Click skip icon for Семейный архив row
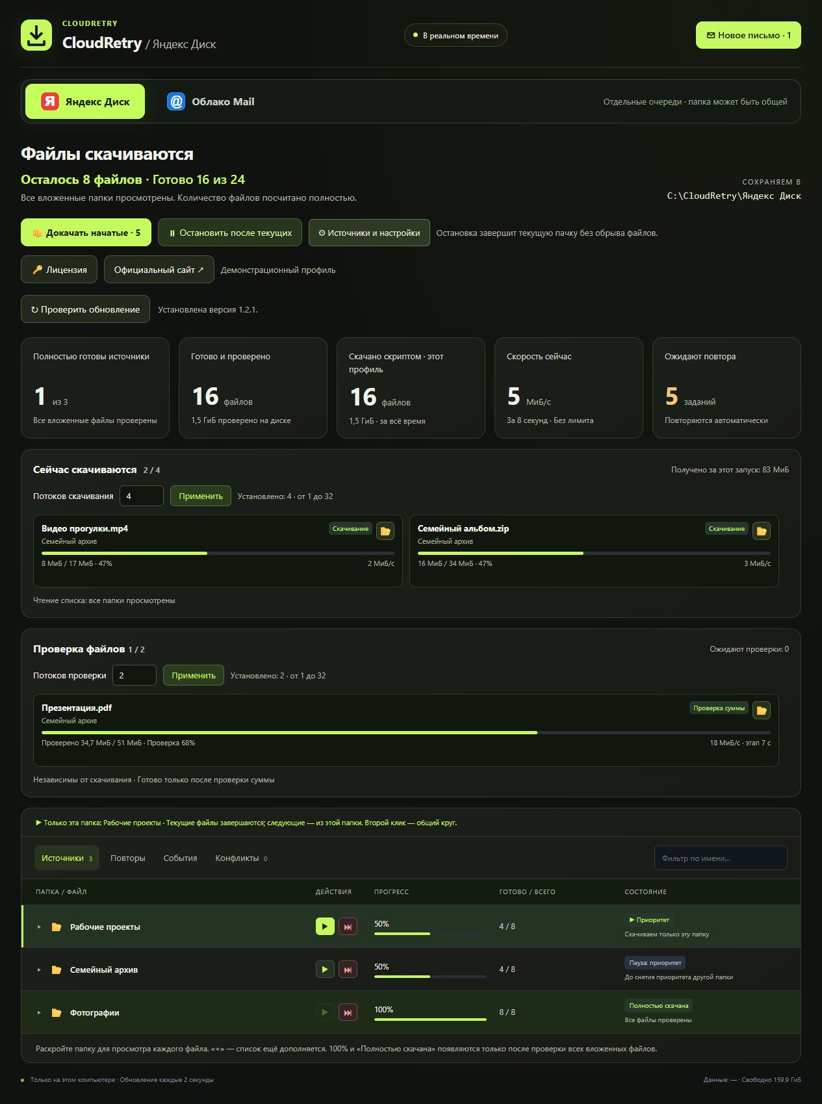Viewport: 822px width, 1104px height. coord(348,969)
